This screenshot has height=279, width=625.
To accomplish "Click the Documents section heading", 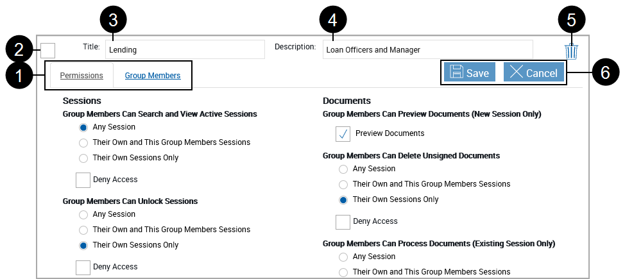I will coord(347,101).
